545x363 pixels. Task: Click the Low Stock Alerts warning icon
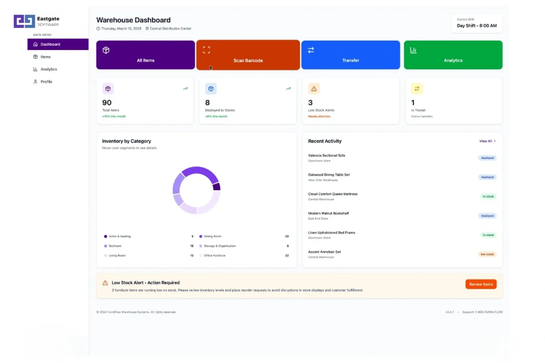coord(314,89)
